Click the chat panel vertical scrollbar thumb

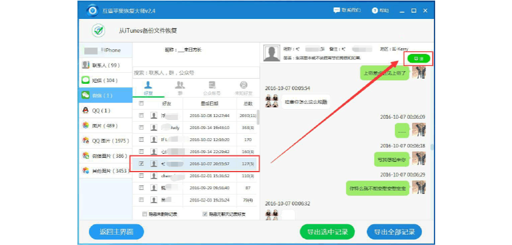click(432, 147)
